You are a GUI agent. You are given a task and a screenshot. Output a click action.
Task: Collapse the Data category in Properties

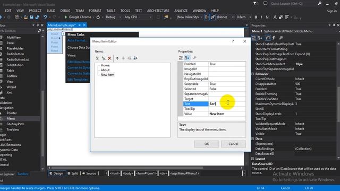coord(253,139)
